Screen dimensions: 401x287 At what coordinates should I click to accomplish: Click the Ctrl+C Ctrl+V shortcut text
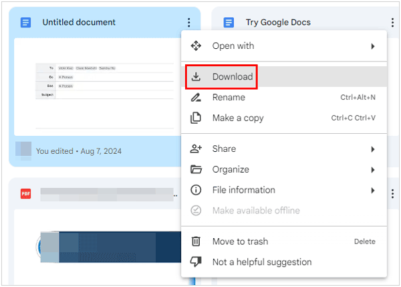pos(353,118)
